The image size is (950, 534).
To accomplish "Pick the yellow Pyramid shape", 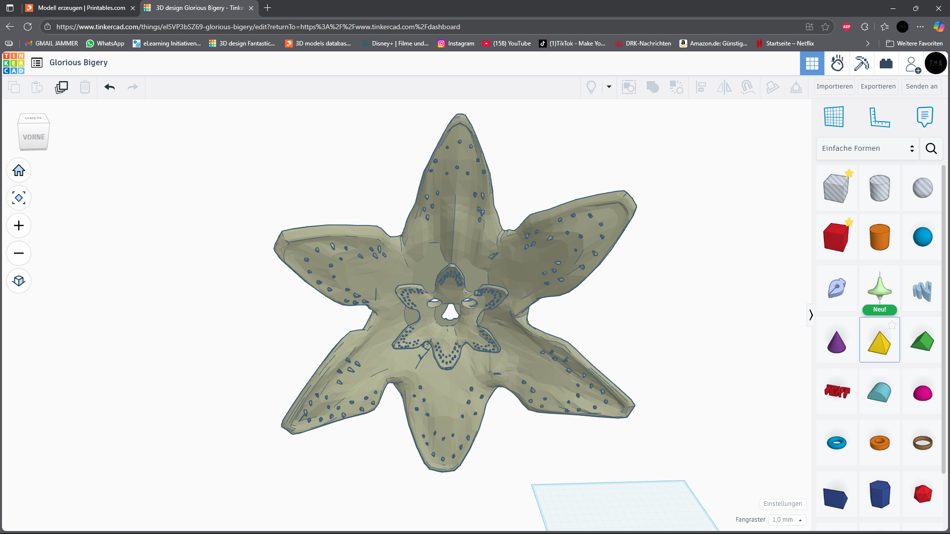I will 879,340.
